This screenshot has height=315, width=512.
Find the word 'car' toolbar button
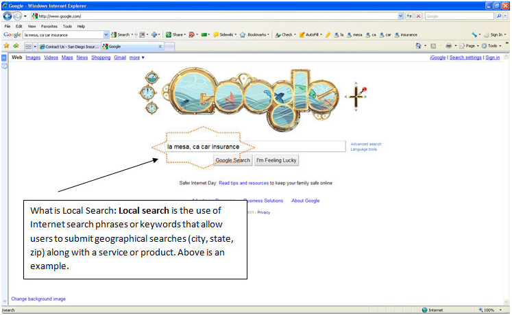385,34
